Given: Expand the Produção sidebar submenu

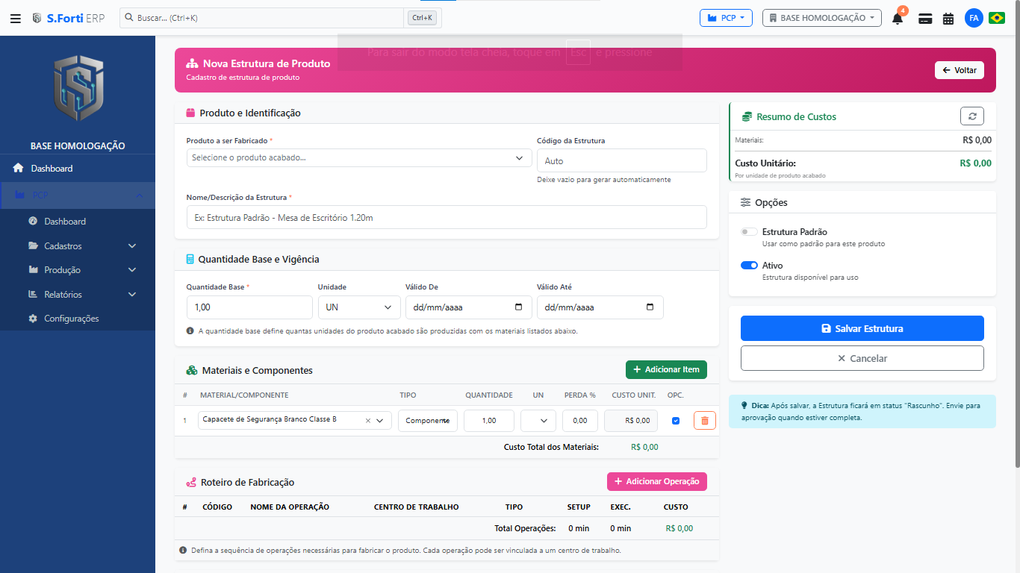Looking at the screenshot, I should [x=78, y=270].
